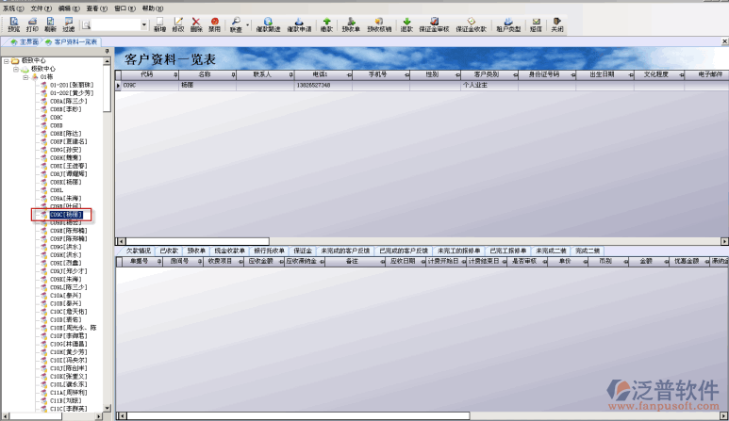Click the 保证金收款 toolbar icon

pos(471,22)
